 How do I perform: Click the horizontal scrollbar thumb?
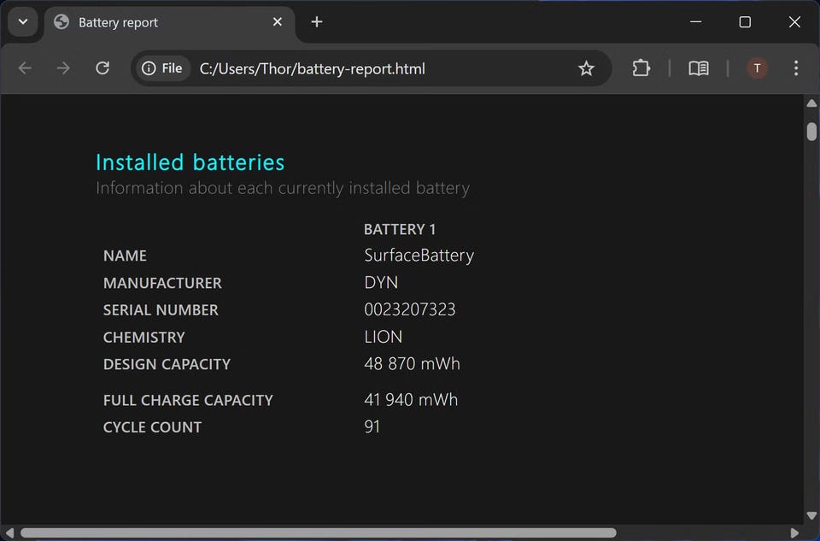tap(316, 532)
